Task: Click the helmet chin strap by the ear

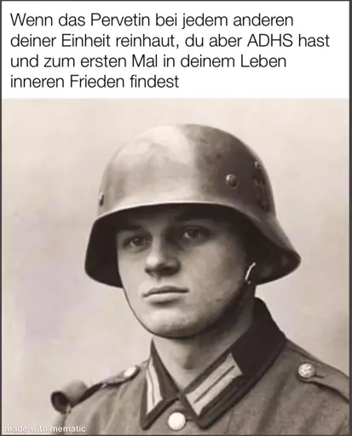Action: (x=250, y=274)
